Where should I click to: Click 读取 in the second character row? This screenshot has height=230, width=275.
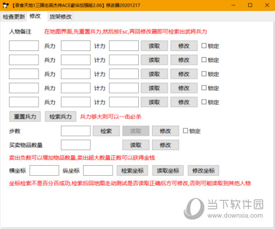point(155,60)
